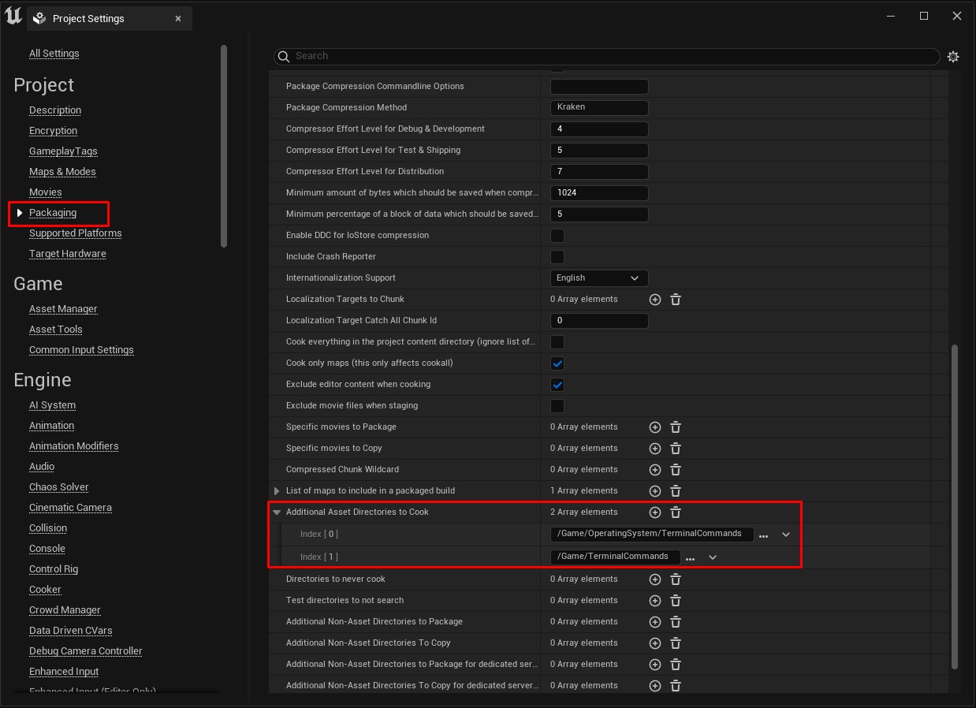Open the Encryption settings page
The width and height of the screenshot is (976, 708).
54,131
